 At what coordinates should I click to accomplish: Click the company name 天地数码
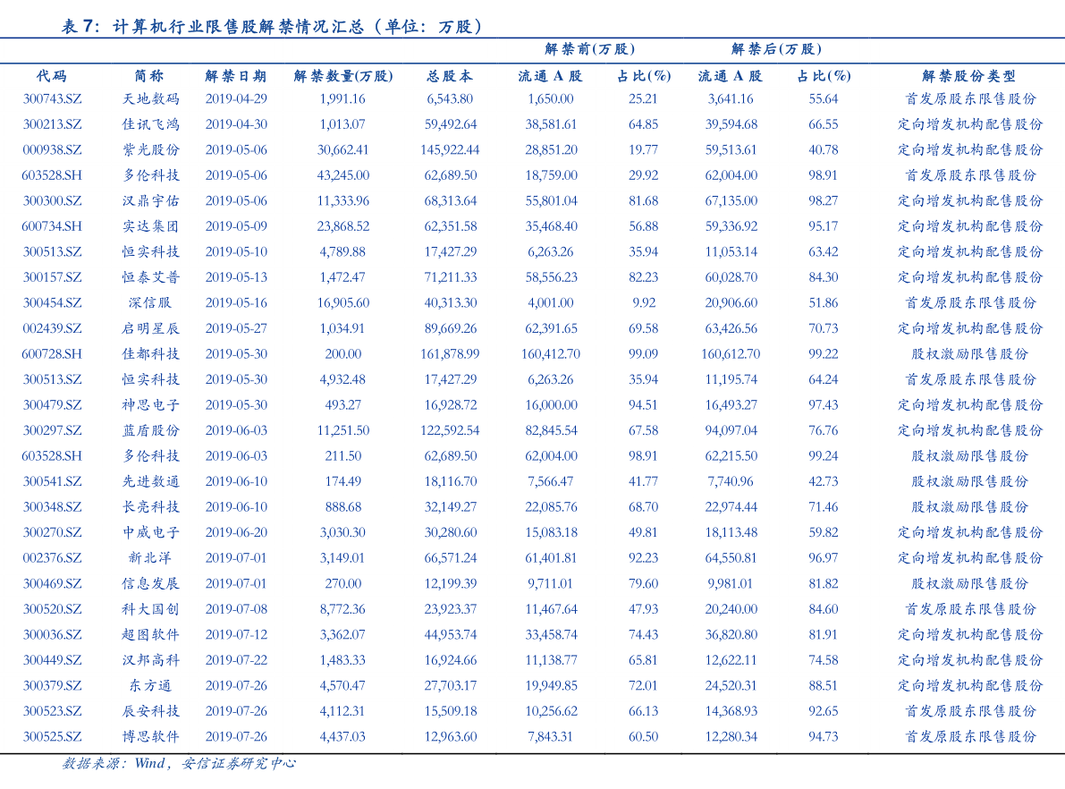pyautogui.click(x=152, y=99)
